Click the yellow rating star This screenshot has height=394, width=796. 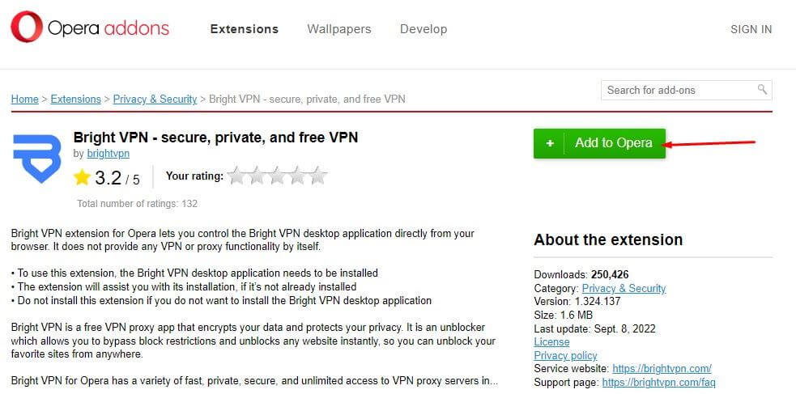point(82,177)
